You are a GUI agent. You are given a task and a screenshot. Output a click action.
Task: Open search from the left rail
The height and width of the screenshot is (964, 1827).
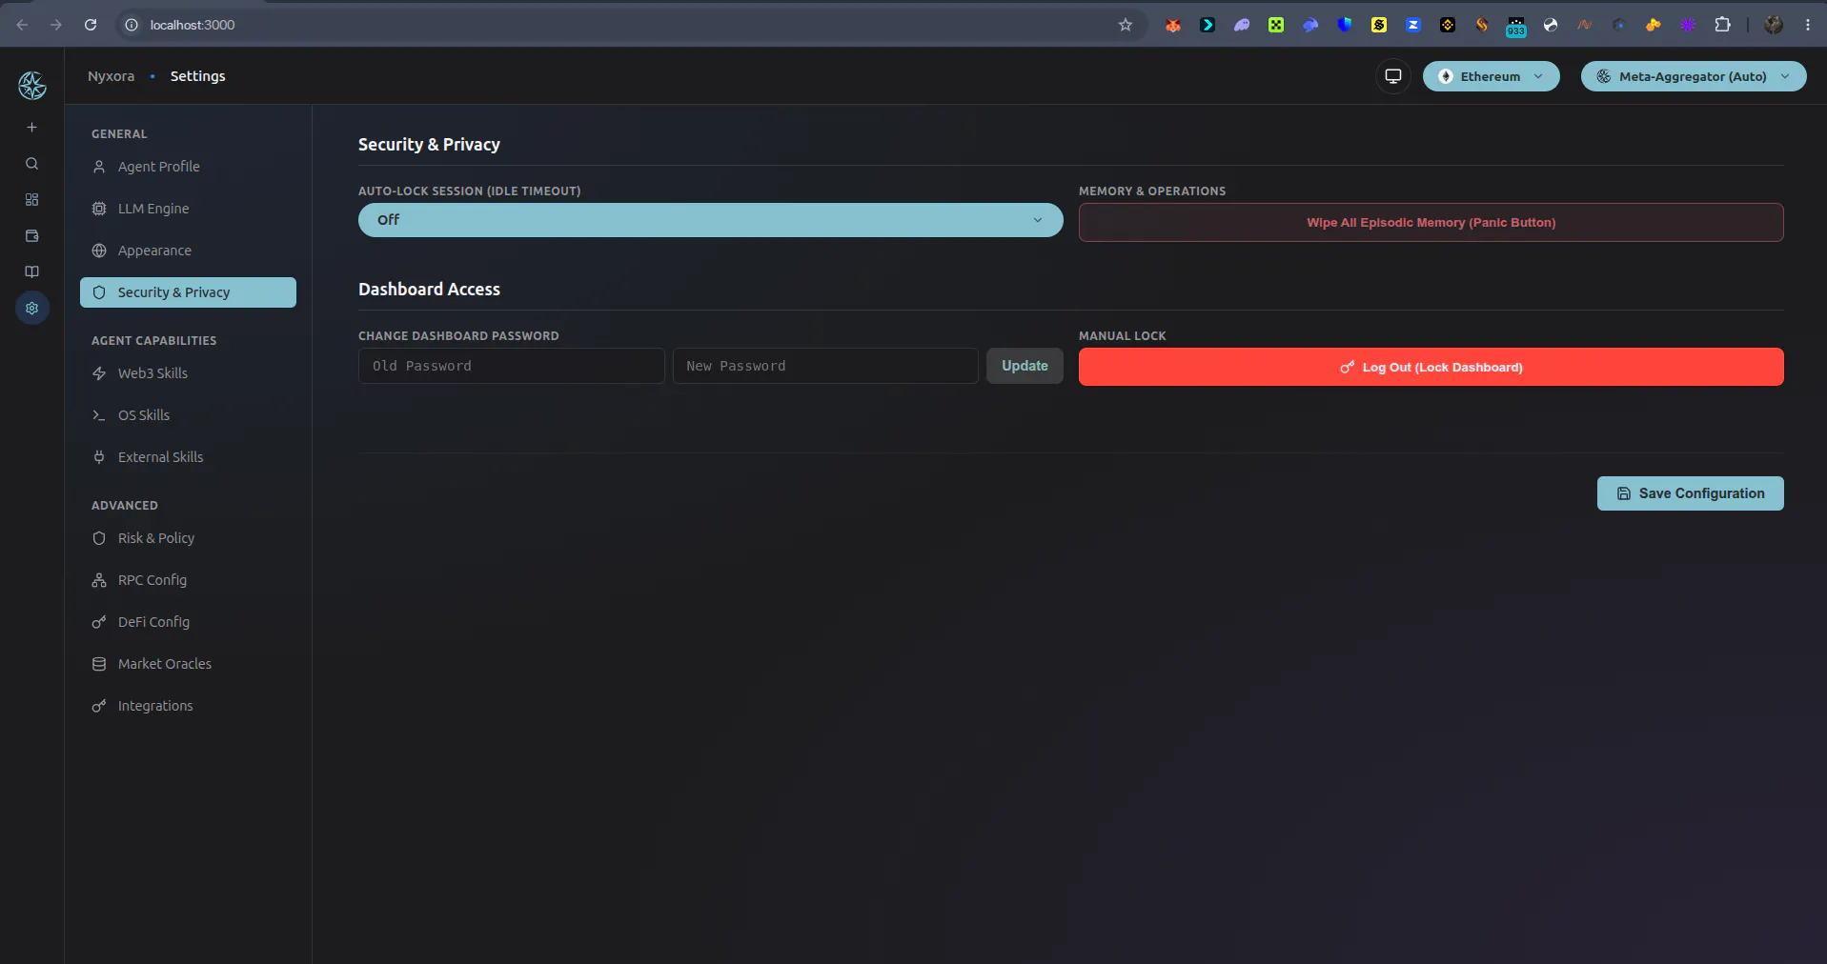31,164
